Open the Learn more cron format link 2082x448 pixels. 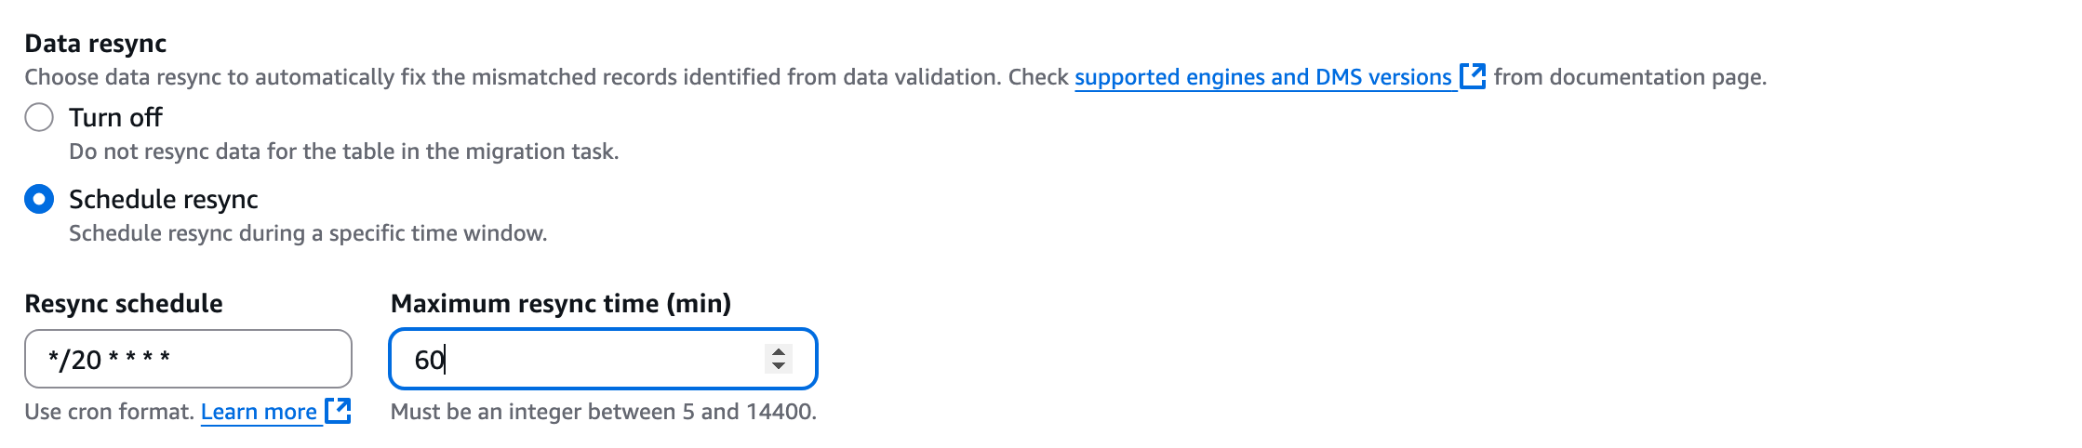click(259, 412)
